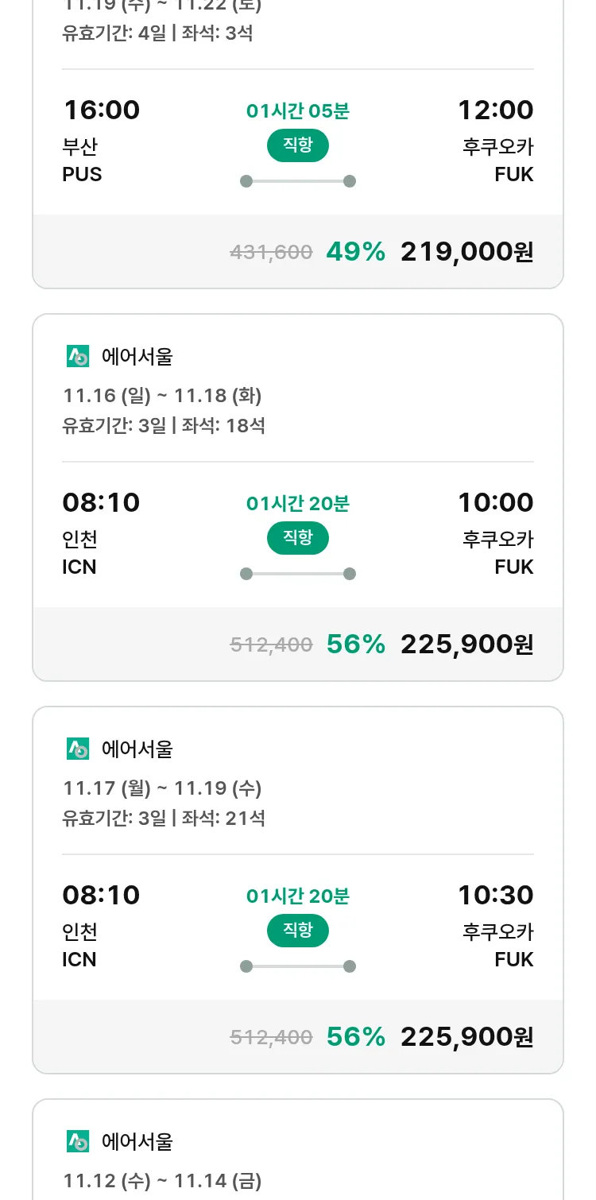Viewport: 596px width, 1200px height.
Task: Click the 01시간 05분 flight duration
Action: (x=298, y=111)
